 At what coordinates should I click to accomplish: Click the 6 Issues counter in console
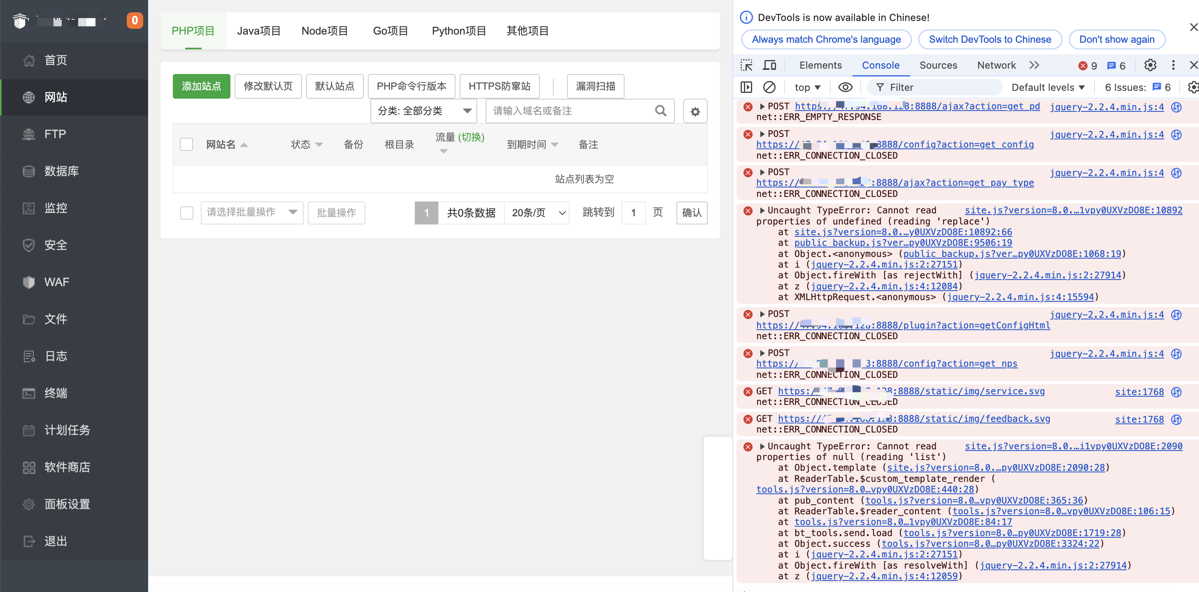click(x=1138, y=88)
